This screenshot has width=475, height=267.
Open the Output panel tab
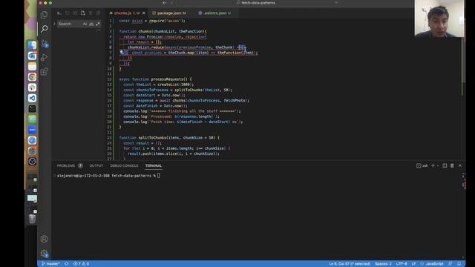96,165
